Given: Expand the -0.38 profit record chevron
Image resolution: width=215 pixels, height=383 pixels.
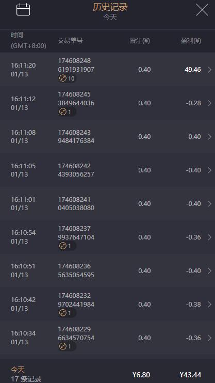Looking at the screenshot, I should [210, 305].
